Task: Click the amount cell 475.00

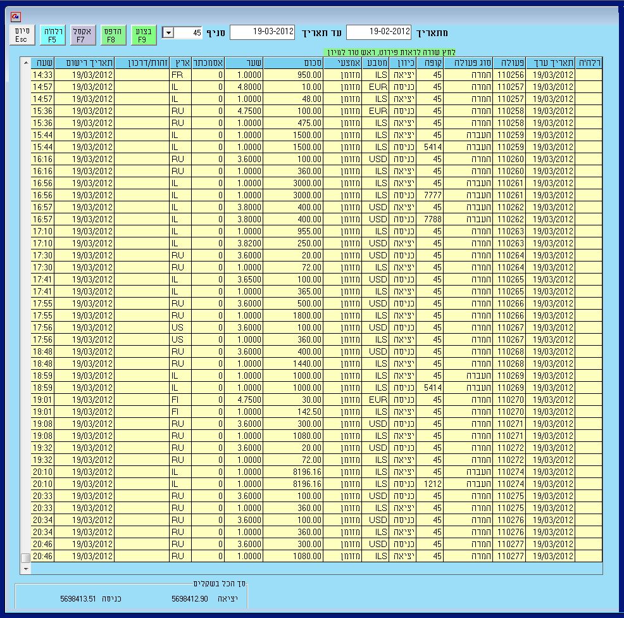Action: tap(293, 123)
